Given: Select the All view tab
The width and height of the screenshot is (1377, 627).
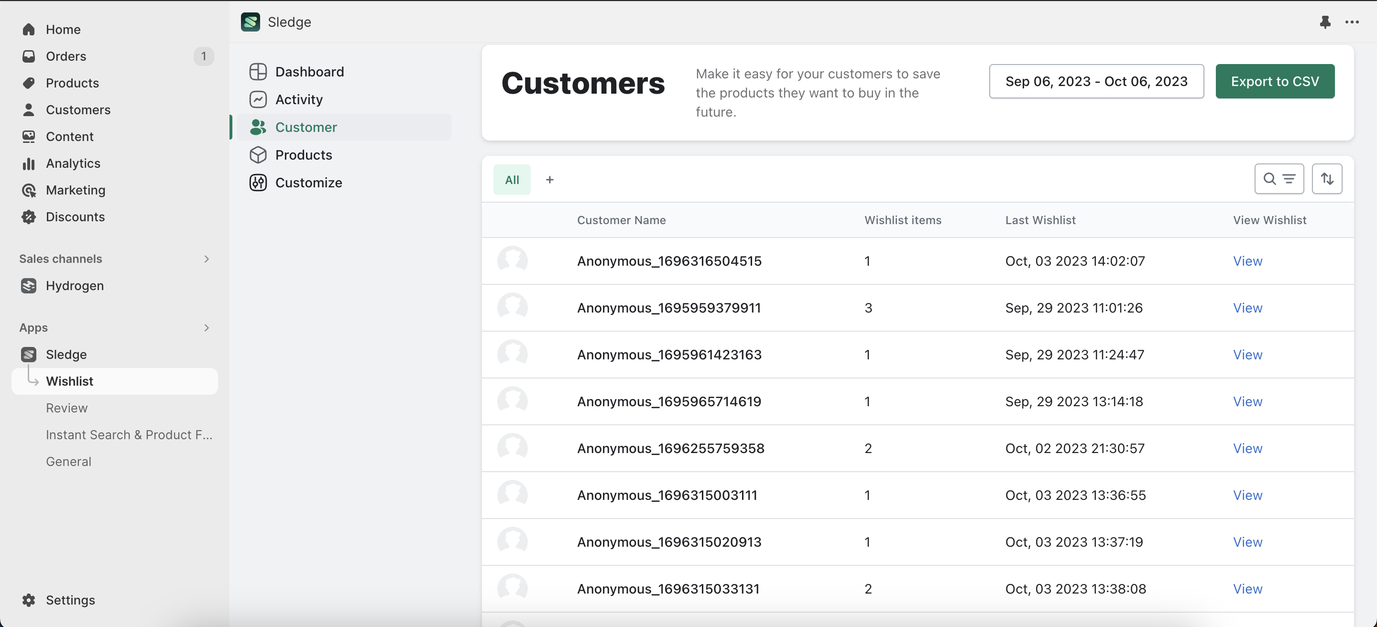Looking at the screenshot, I should (x=512, y=180).
